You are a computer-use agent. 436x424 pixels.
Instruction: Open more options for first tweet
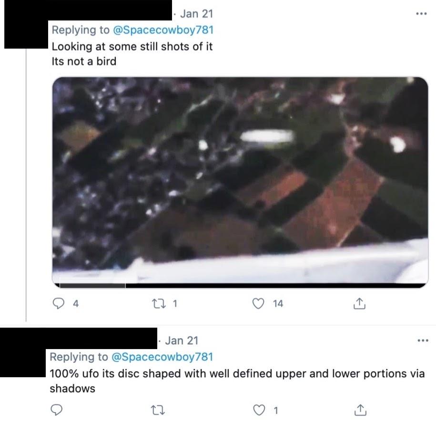[422, 13]
